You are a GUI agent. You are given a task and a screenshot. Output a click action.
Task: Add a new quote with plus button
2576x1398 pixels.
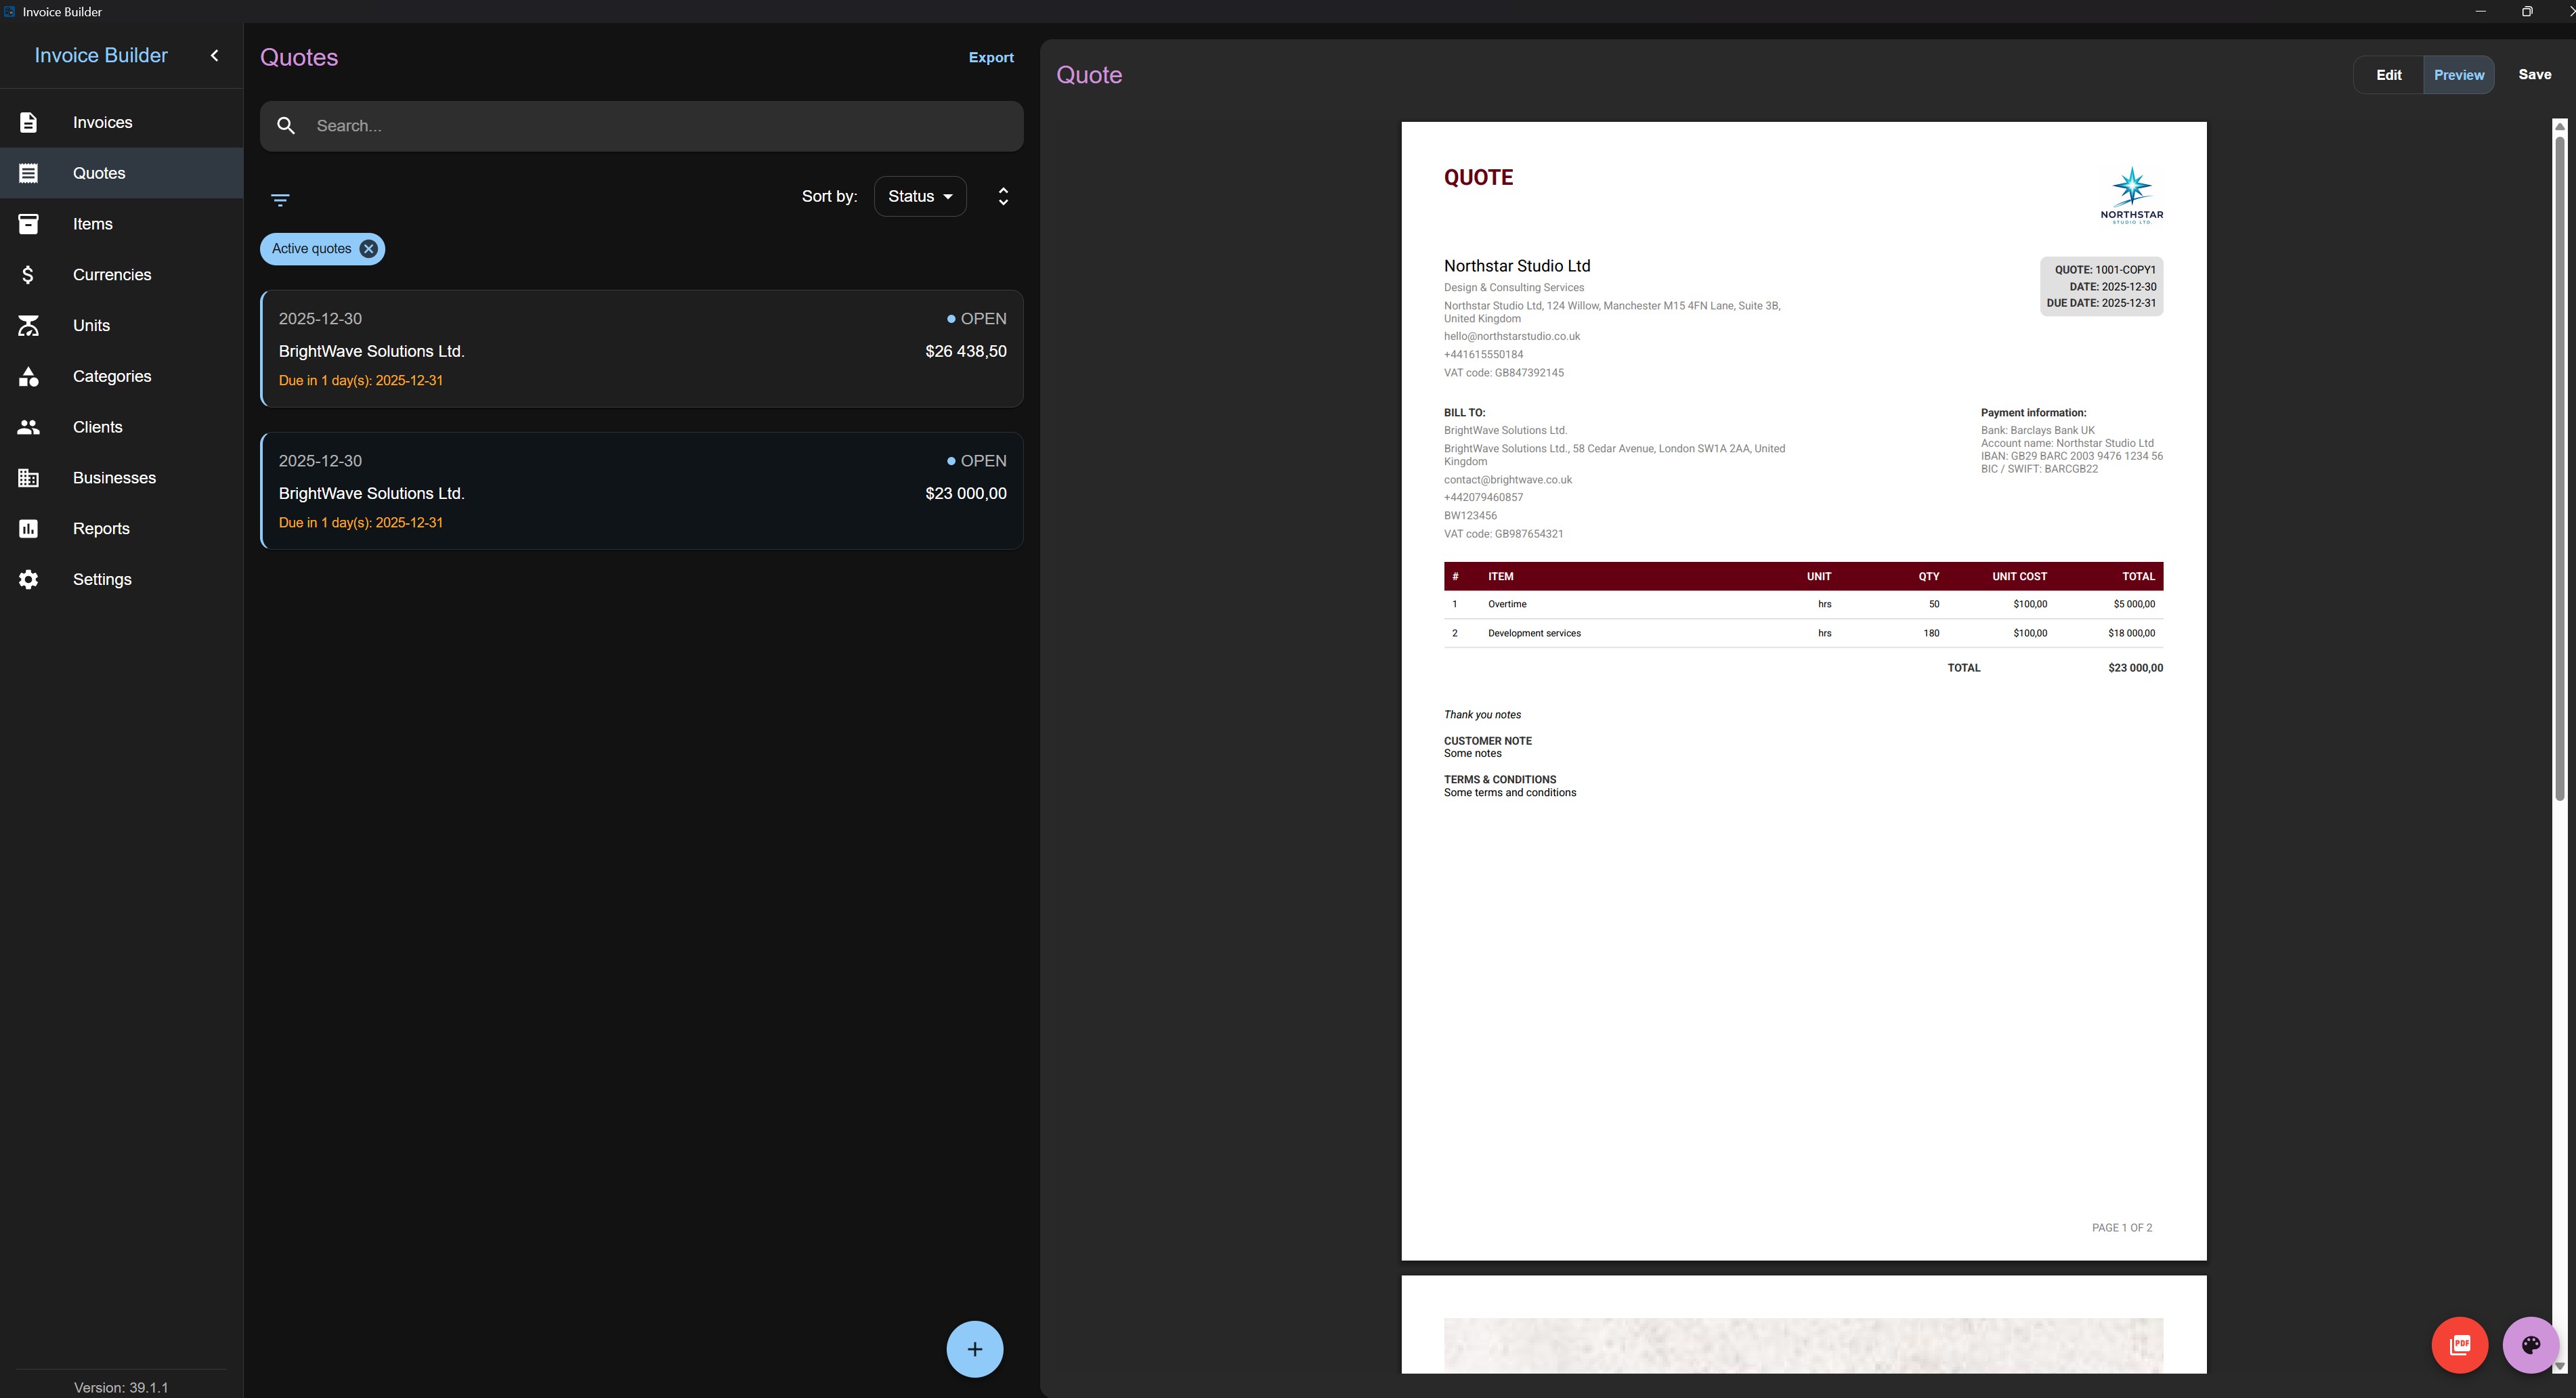pyautogui.click(x=974, y=1349)
